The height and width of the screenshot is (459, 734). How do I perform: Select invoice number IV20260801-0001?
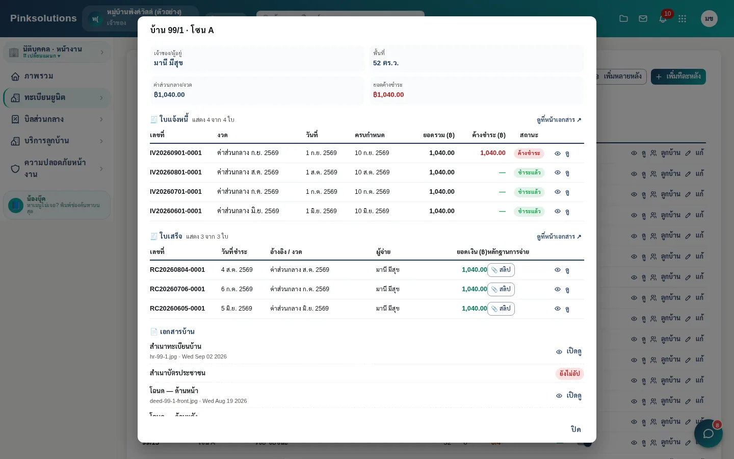(176, 172)
